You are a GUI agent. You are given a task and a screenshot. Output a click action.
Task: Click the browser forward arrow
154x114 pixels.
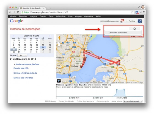point(14,12)
